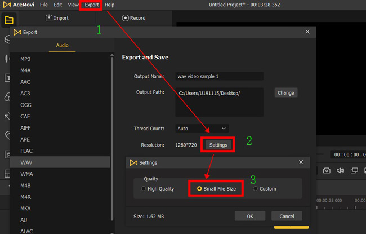Click the Import icon in toolbar
Viewport: 366px width, 234px height.
click(x=49, y=18)
